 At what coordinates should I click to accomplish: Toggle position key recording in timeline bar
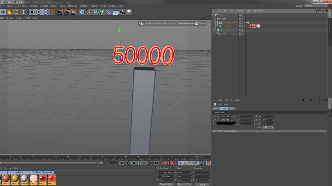[181, 163]
